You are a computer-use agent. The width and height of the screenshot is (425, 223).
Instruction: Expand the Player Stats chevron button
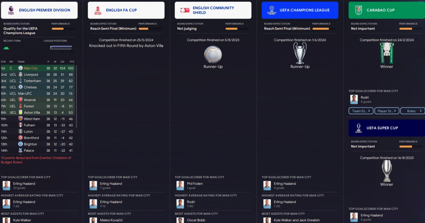pos(387,111)
